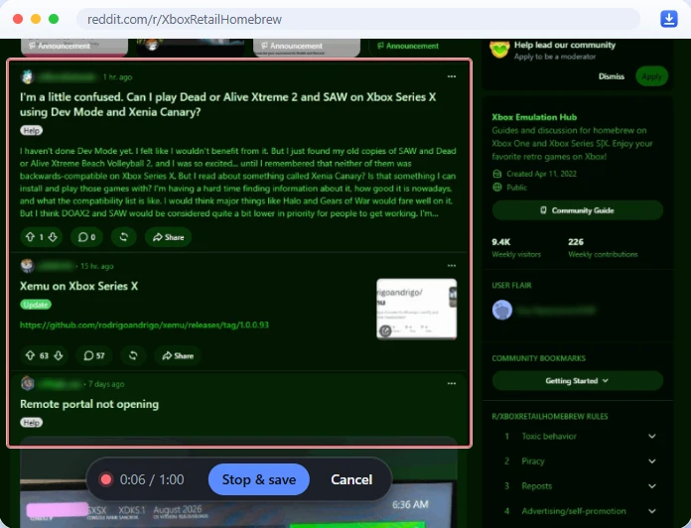The width and height of the screenshot is (691, 528).
Task: Click the user flair avatar in sidebar
Action: click(502, 310)
